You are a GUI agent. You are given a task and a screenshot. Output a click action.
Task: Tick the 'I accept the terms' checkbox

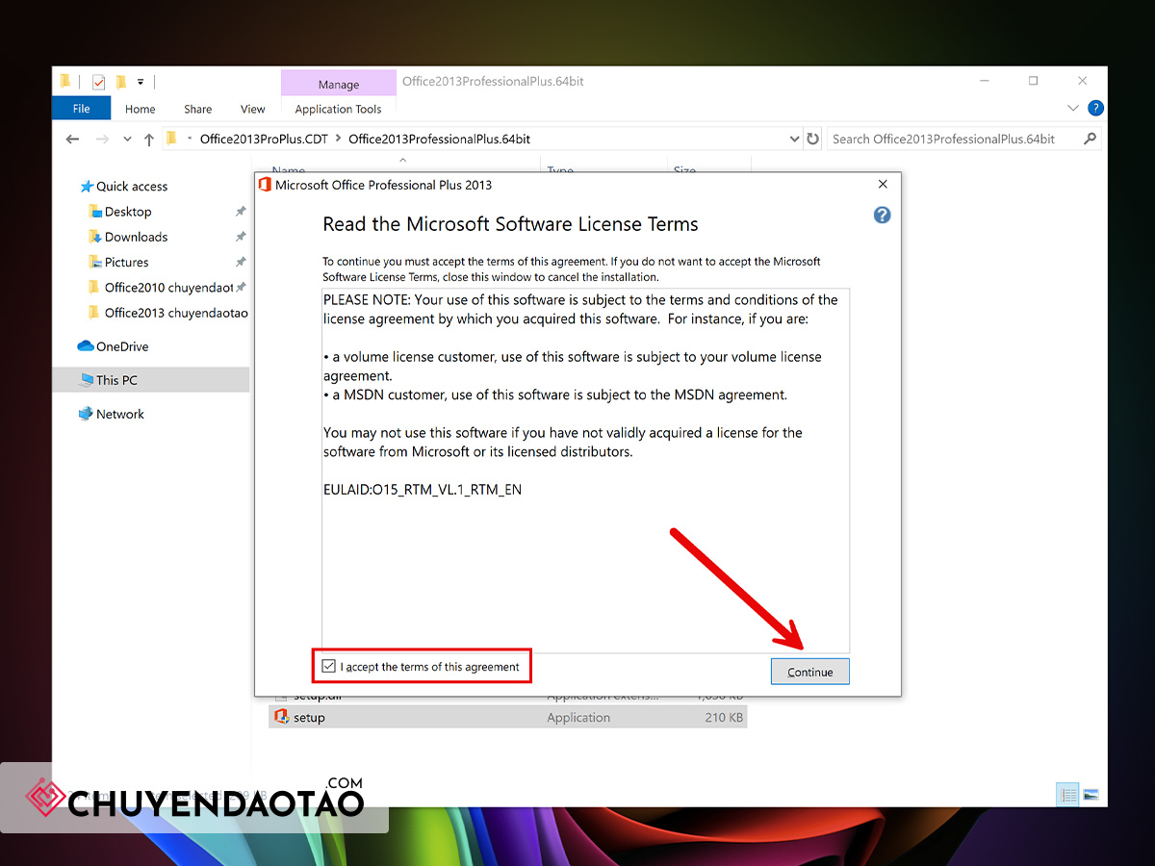tap(329, 666)
